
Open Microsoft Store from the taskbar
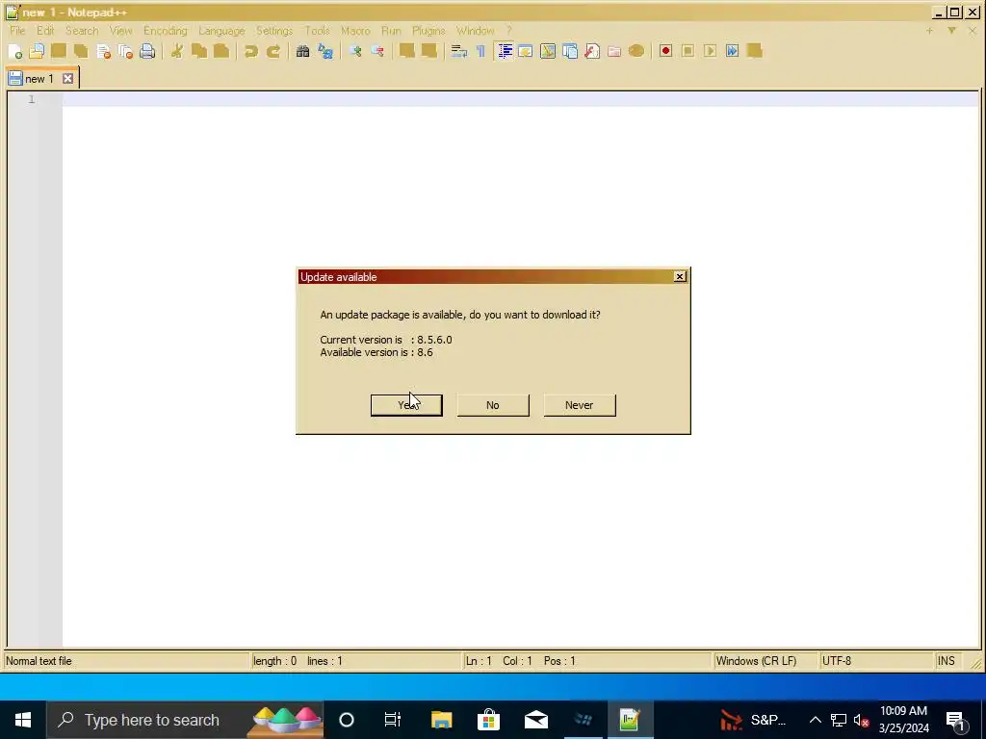488,720
